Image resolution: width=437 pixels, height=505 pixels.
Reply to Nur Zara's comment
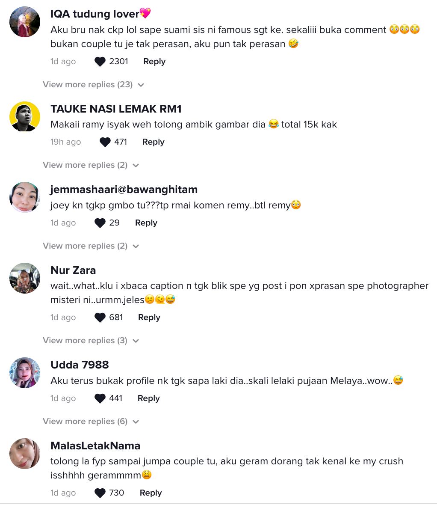point(149,317)
